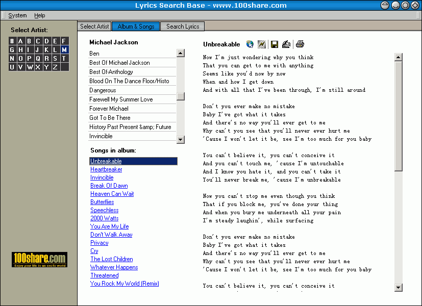Send the displayed lyrics via the email icon
The width and height of the screenshot is (422, 306).
(286, 44)
